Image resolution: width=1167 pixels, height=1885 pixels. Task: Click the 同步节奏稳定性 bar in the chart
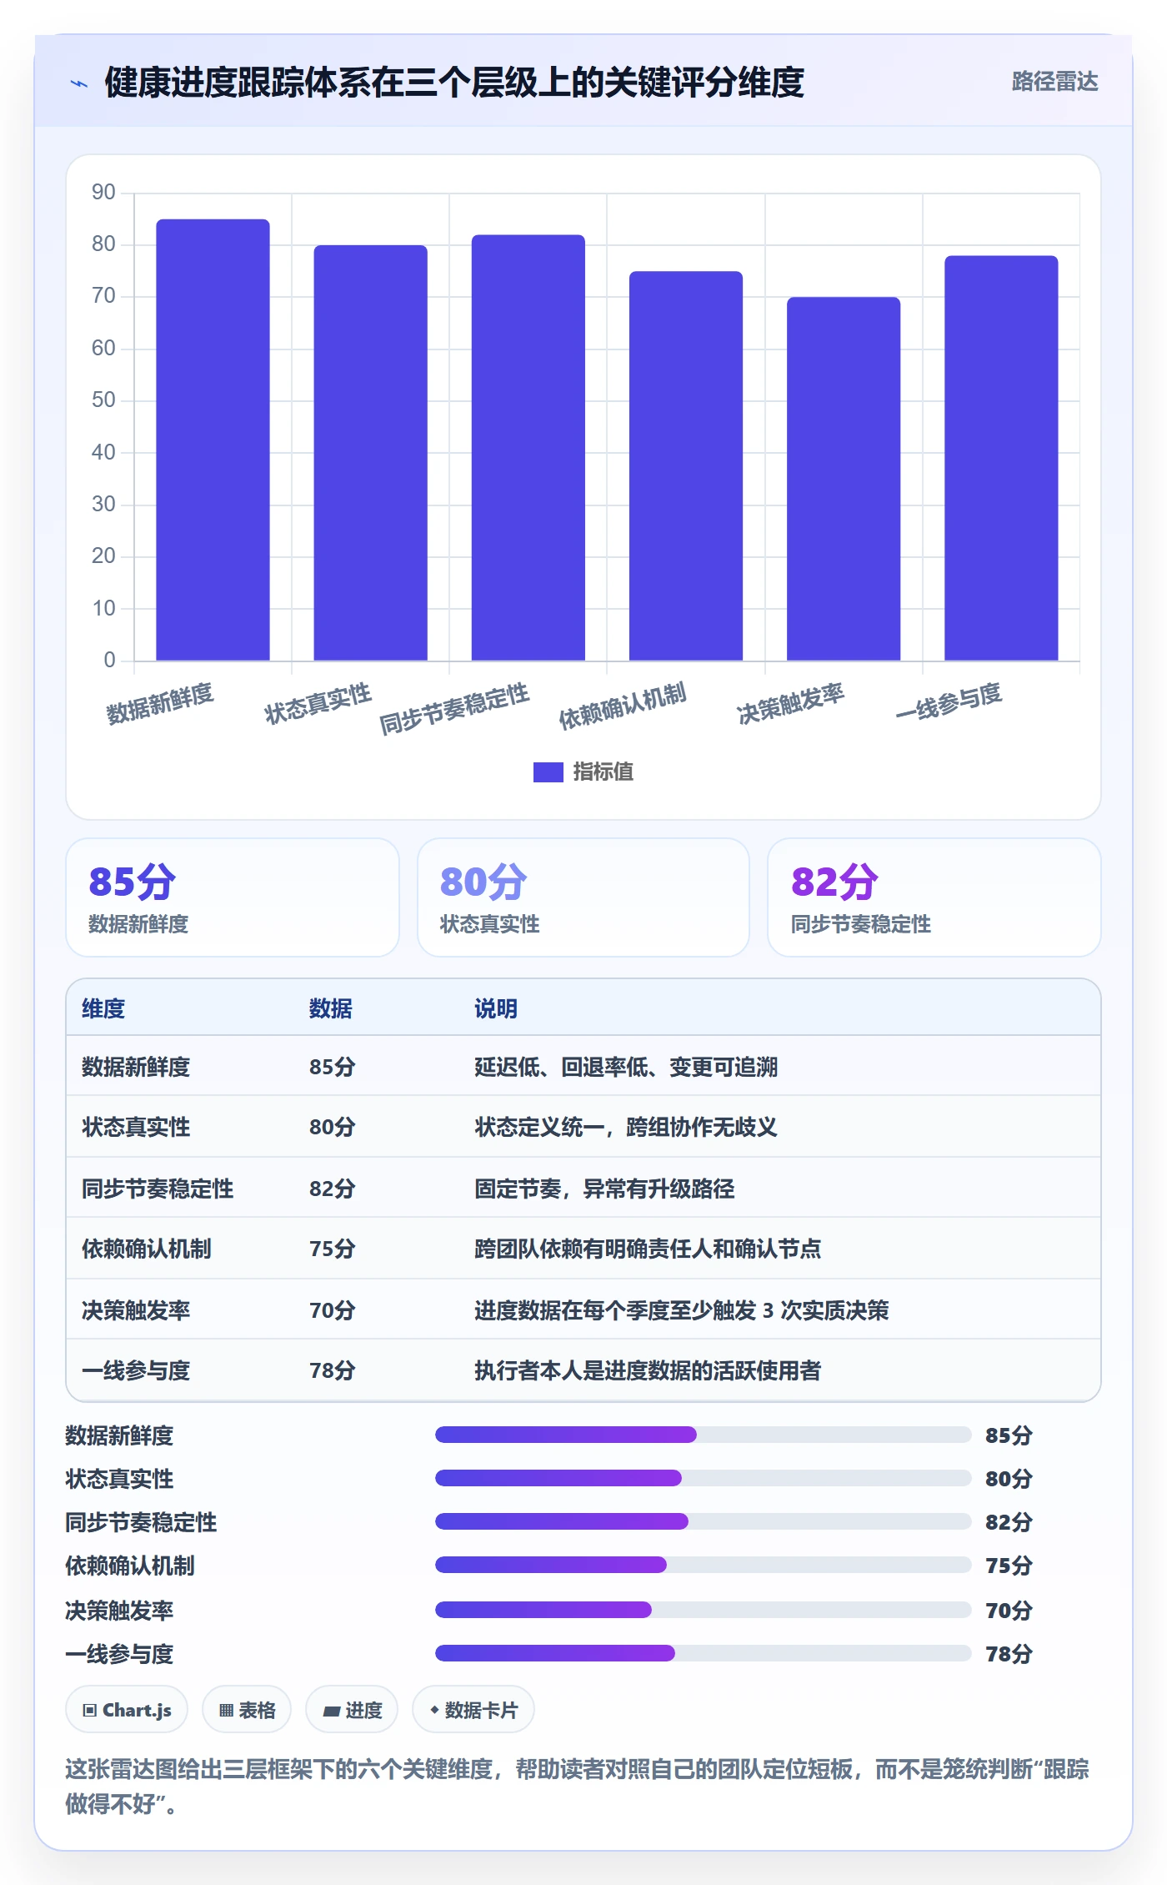pos(528,448)
